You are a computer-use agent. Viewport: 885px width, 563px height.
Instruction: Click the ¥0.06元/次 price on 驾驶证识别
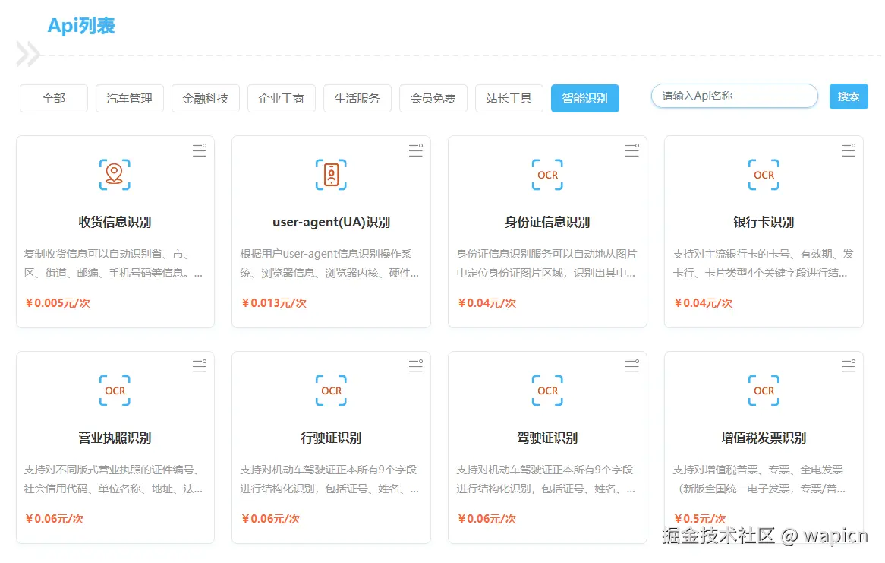click(487, 519)
